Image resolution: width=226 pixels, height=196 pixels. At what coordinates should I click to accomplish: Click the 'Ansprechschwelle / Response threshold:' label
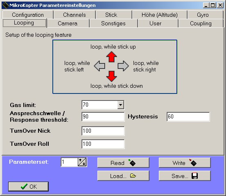39,116
